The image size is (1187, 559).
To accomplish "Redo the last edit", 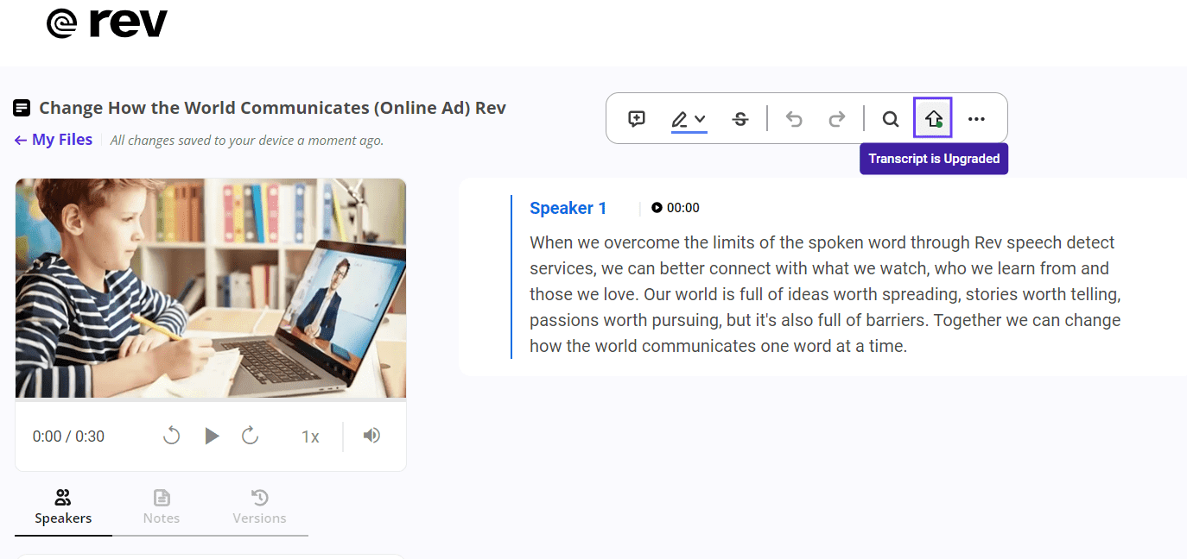I will point(836,119).
